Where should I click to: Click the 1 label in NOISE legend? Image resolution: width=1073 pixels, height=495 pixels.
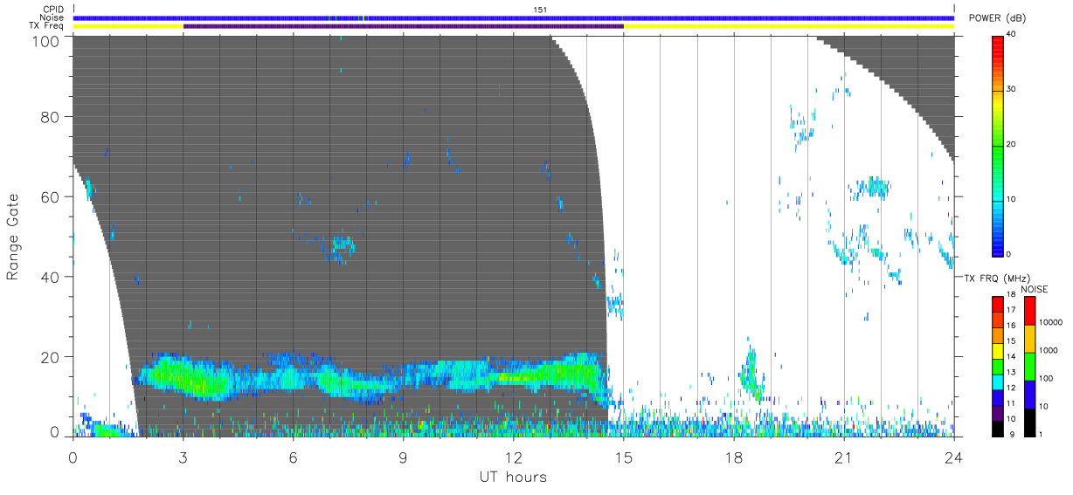[1040, 434]
